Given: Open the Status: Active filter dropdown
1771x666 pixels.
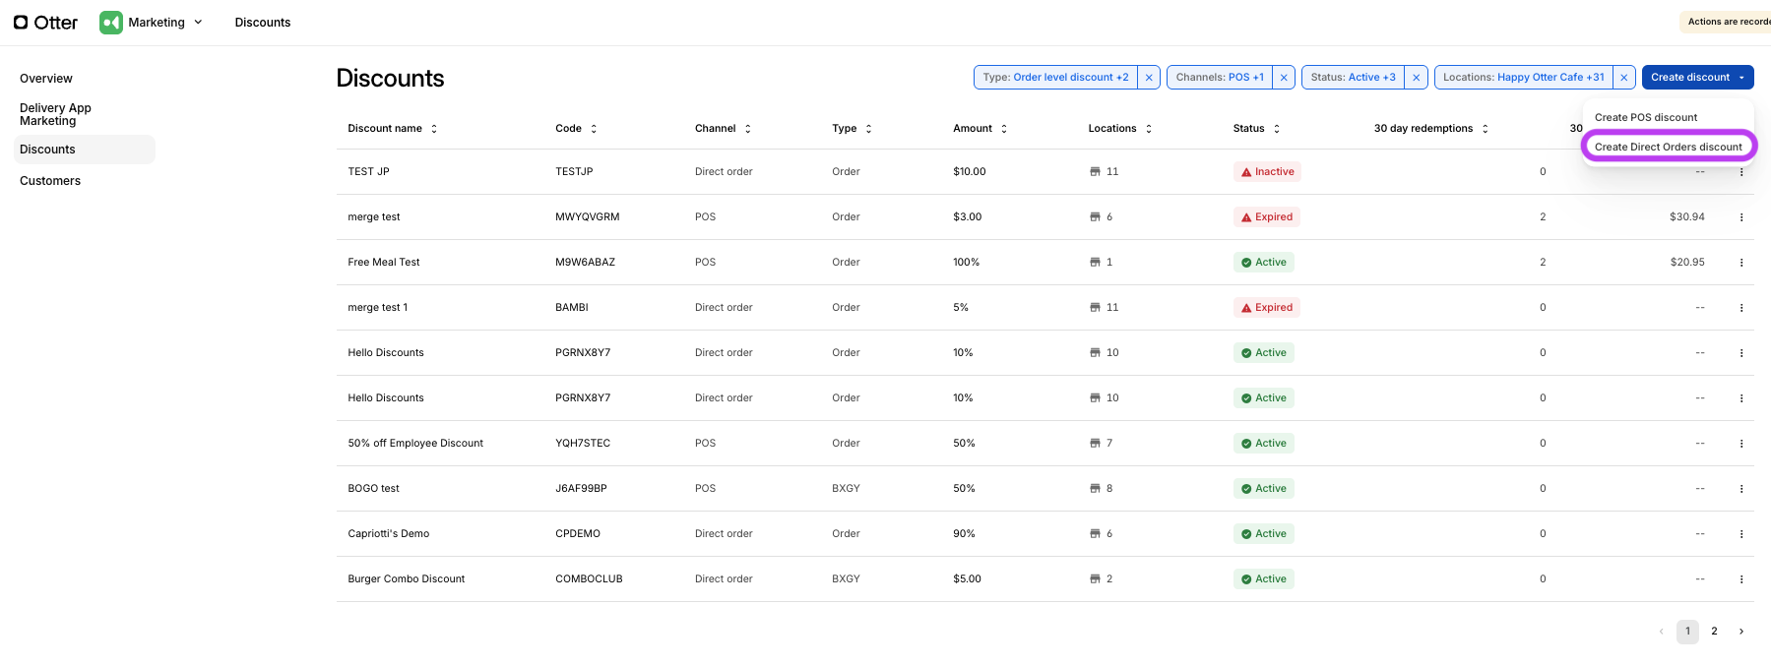Looking at the screenshot, I should click(1353, 78).
